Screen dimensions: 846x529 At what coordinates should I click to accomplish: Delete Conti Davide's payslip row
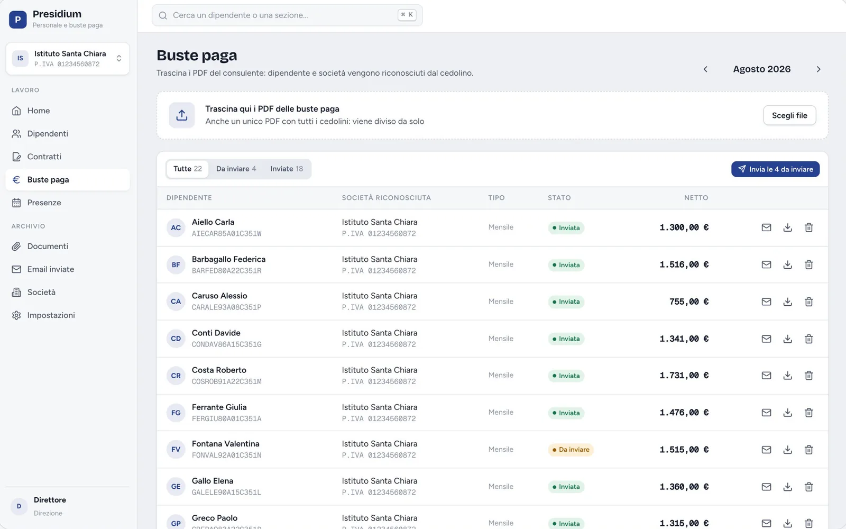coord(808,339)
